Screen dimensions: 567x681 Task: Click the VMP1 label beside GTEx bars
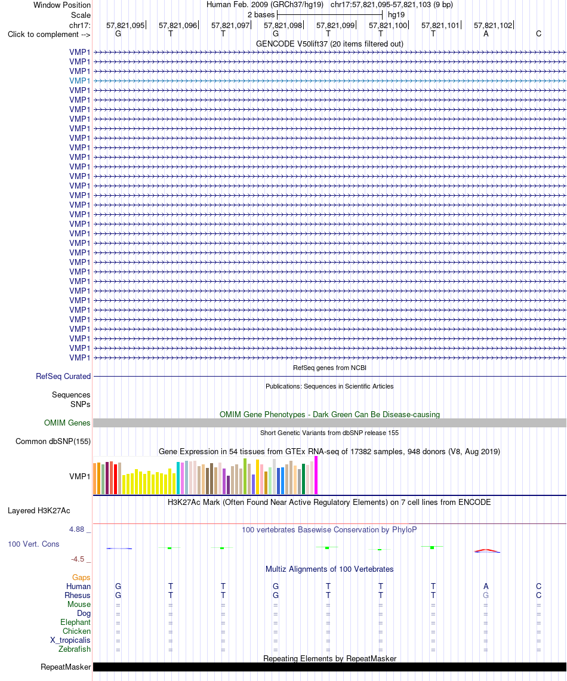[80, 476]
